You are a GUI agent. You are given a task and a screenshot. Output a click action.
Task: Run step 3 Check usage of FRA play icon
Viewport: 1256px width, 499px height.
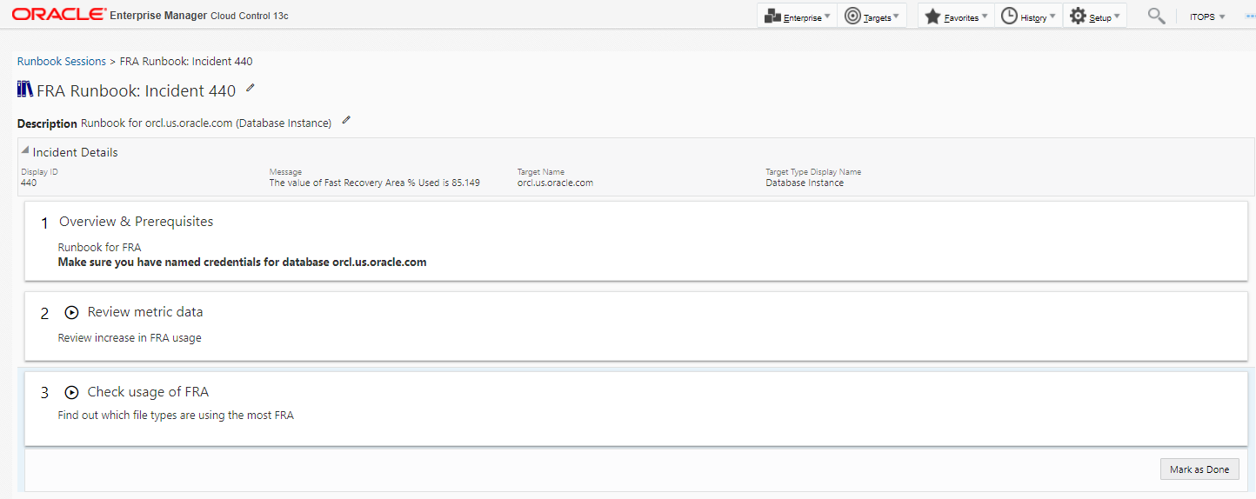coord(72,392)
